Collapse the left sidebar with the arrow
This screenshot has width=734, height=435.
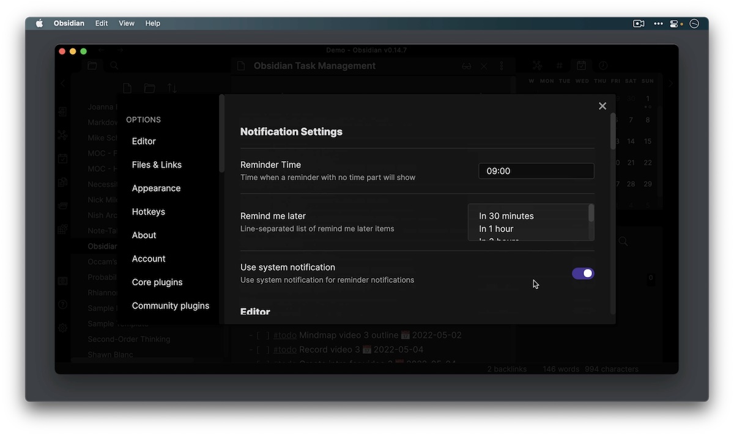(62, 83)
